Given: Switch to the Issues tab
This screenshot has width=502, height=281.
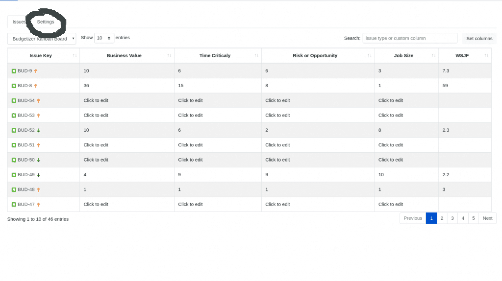Looking at the screenshot, I should click(x=19, y=22).
